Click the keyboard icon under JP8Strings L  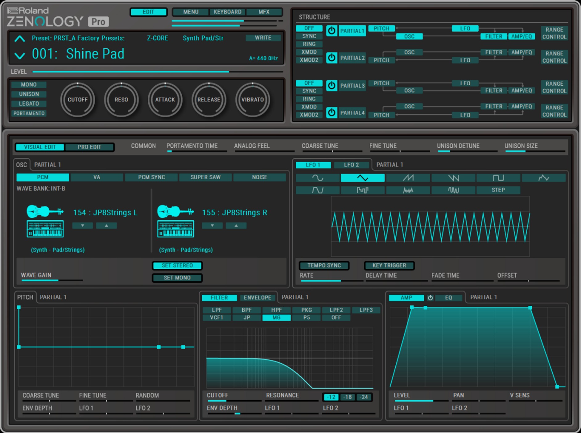click(45, 229)
